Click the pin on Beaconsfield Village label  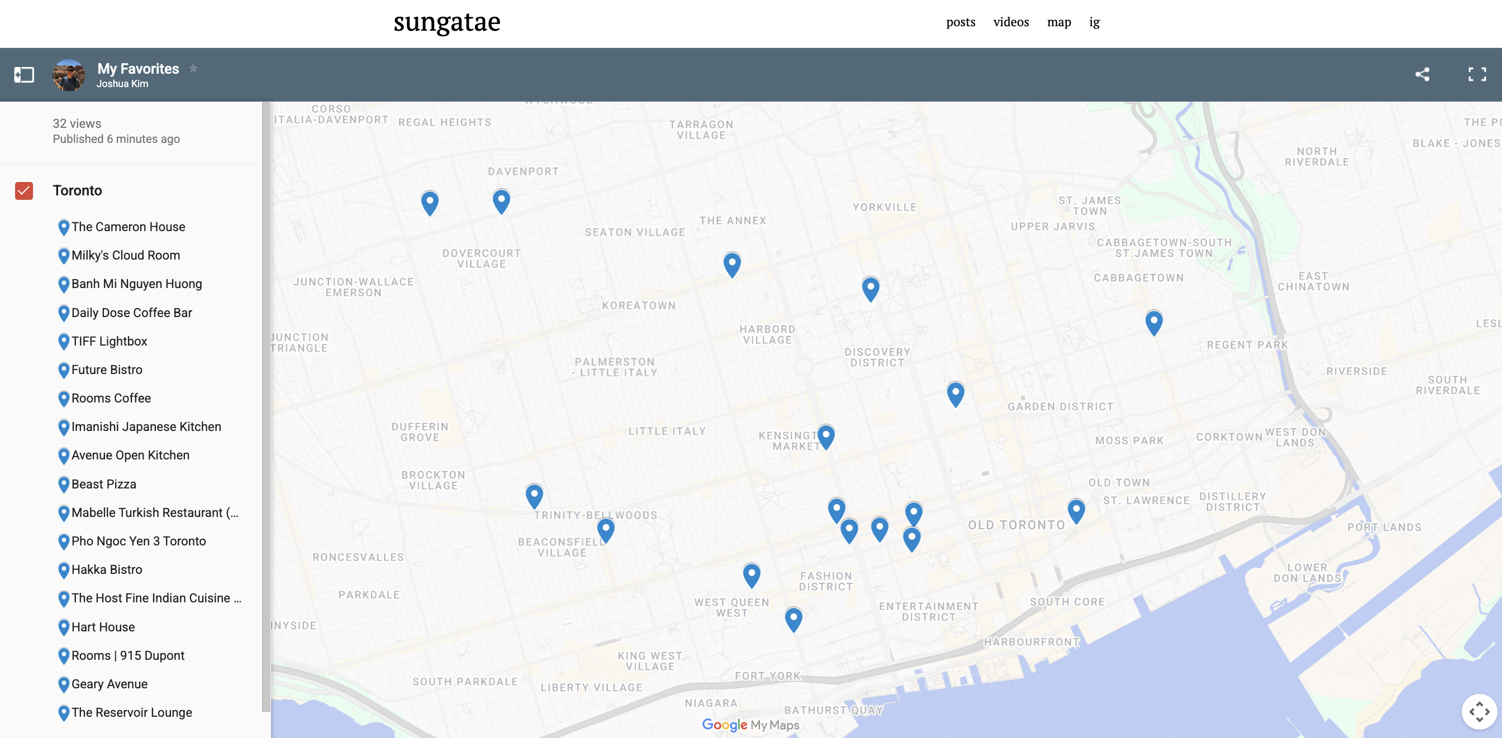point(606,531)
